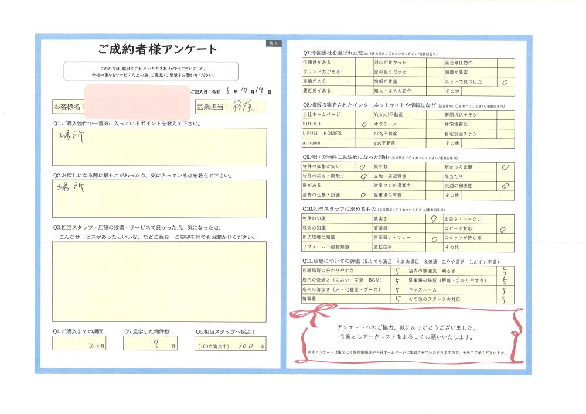Click the 庭がある label
The width and height of the screenshot is (586, 414).
coord(312,185)
